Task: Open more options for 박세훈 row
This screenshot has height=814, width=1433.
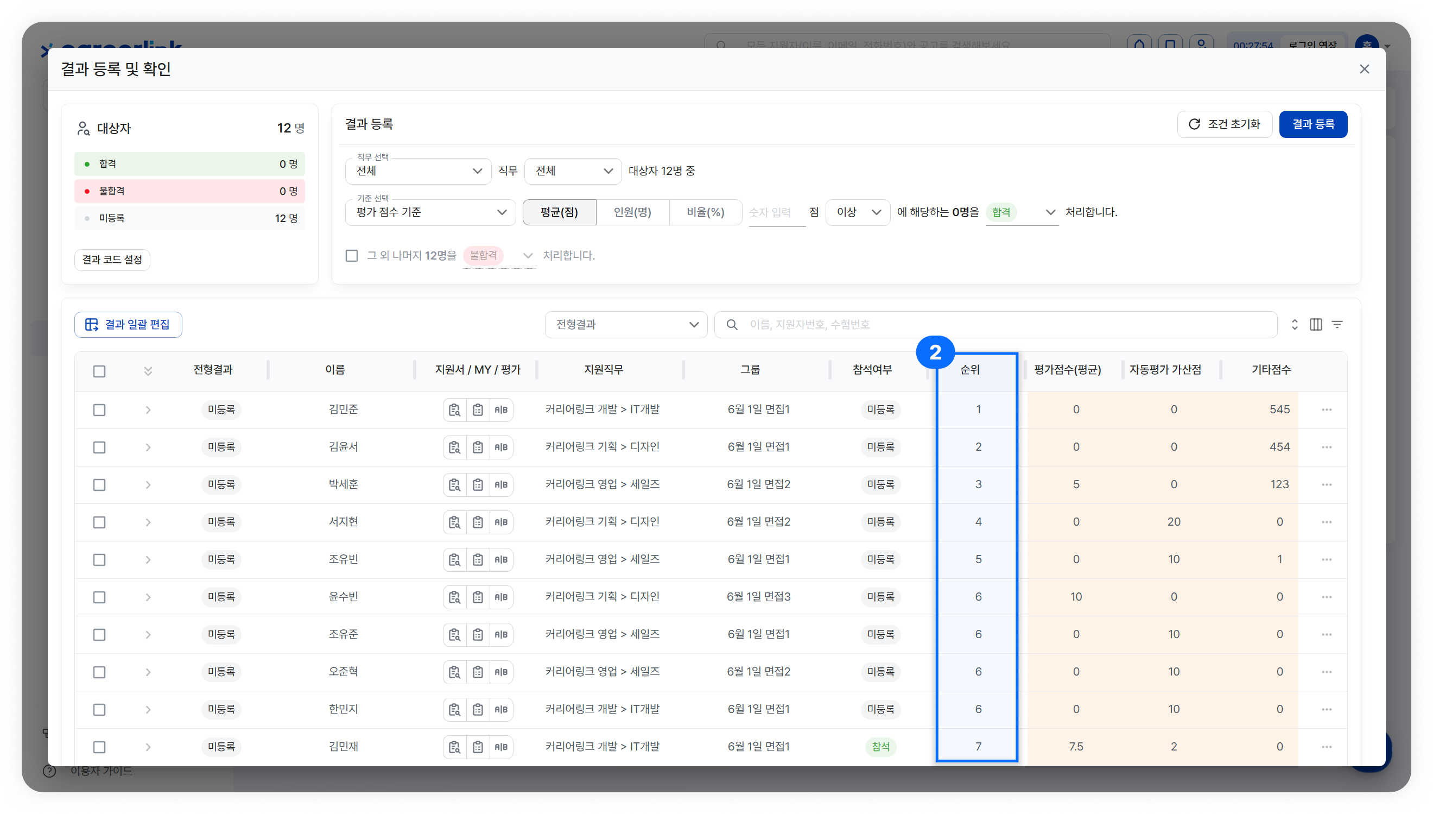Action: (1327, 485)
